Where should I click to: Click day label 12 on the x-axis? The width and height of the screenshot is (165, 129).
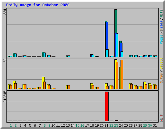tap(63, 125)
